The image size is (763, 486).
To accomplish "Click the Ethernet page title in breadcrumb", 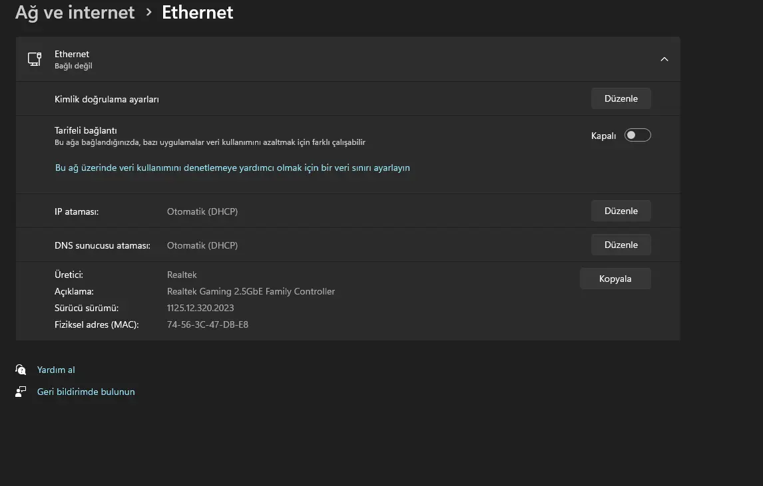I will [x=198, y=13].
